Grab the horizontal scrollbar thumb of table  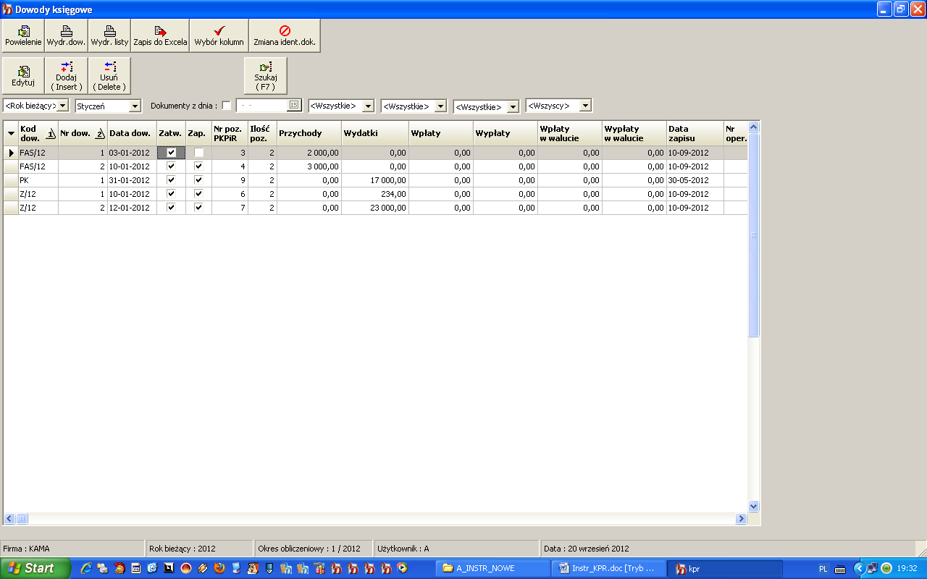[x=22, y=519]
